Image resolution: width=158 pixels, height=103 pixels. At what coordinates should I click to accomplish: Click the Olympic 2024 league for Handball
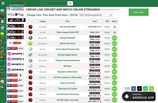click(x=42, y=38)
